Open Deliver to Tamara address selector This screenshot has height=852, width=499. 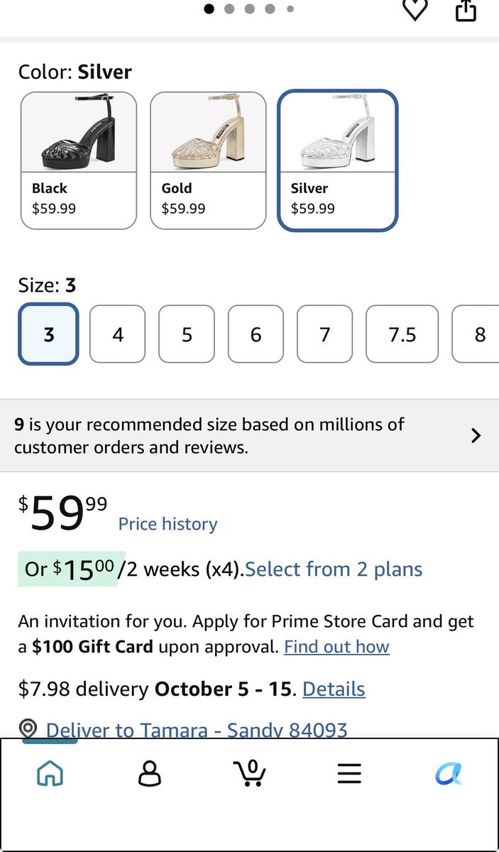coord(197,730)
